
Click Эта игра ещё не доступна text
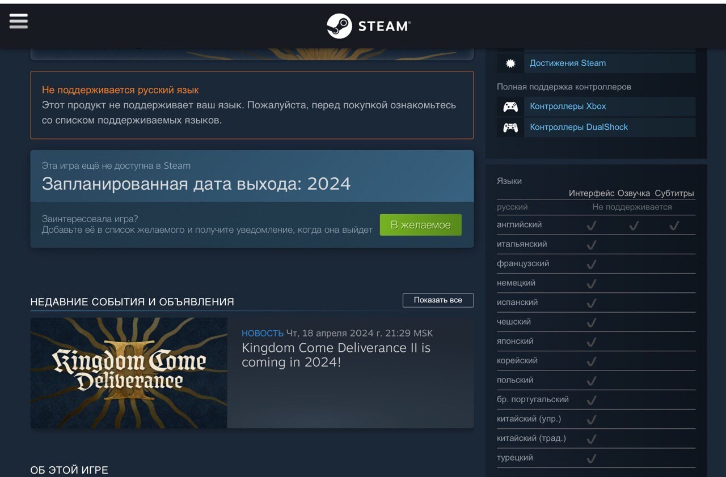pyautogui.click(x=116, y=165)
